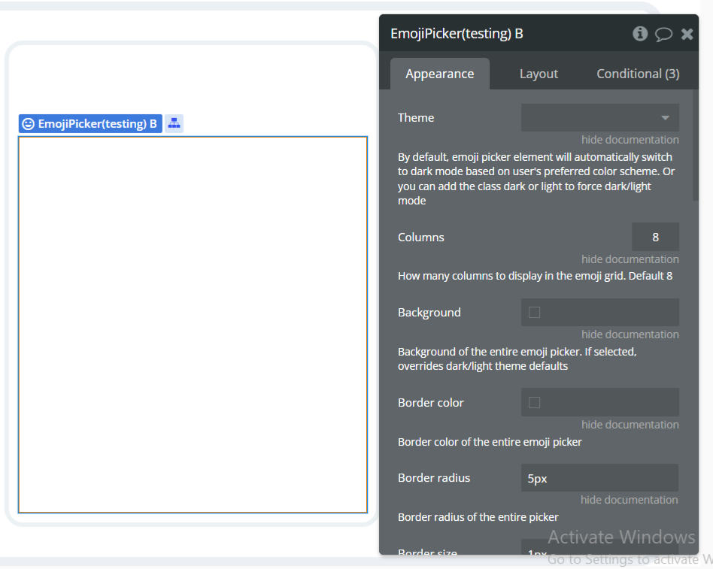Select the emoji picker element on canvas
The image size is (713, 569).
[x=193, y=325]
